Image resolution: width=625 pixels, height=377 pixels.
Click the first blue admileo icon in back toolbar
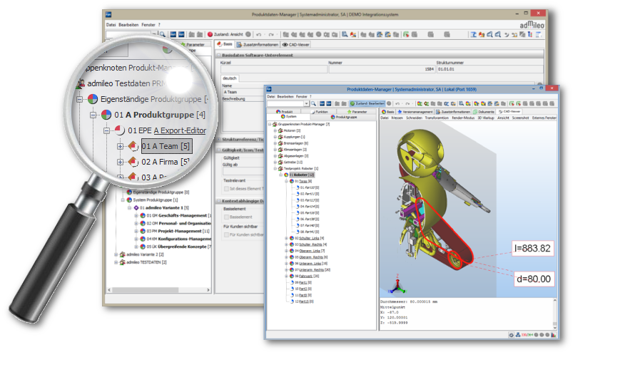(x=173, y=35)
